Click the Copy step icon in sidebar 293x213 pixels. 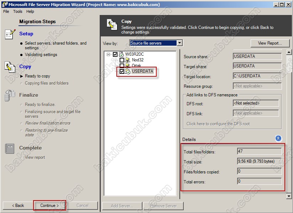point(10,67)
